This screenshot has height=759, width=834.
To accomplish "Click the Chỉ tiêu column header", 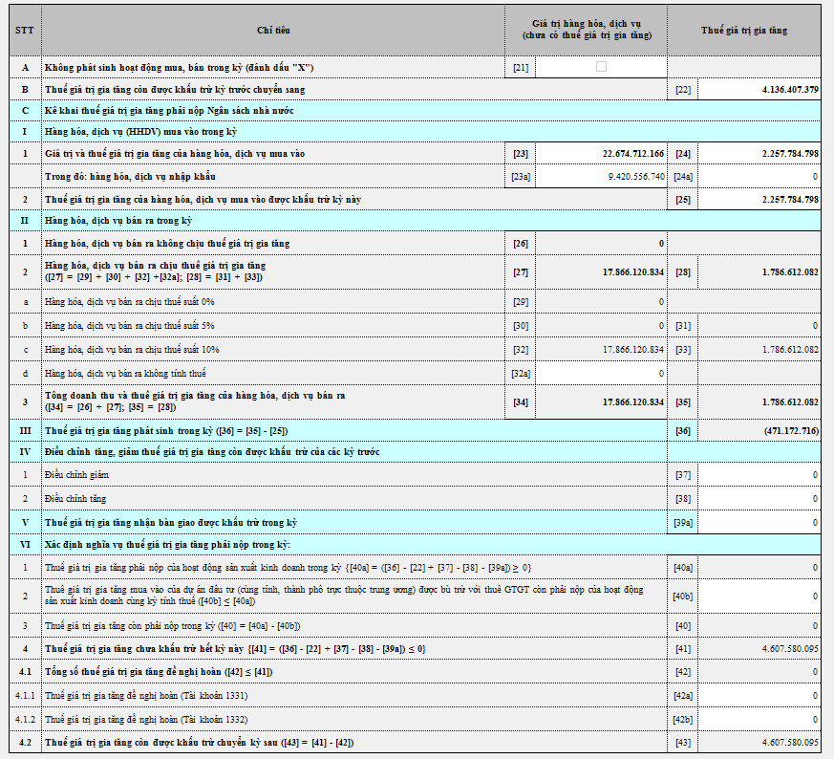I will tap(273, 31).
